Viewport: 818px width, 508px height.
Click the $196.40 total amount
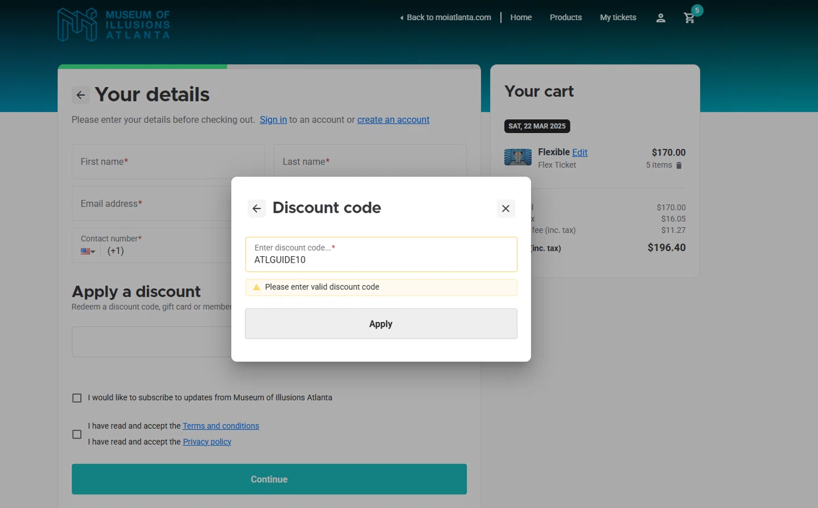[x=666, y=247]
